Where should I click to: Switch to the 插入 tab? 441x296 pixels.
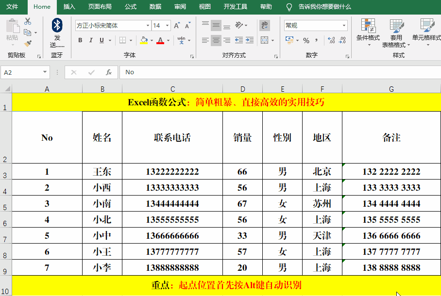click(x=69, y=6)
